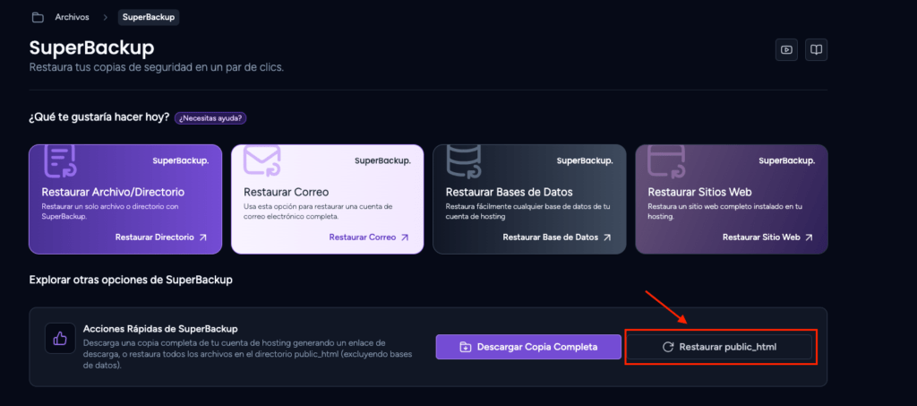Click the refresh icon in Restaurar public_html
917x406 pixels.
[668, 347]
